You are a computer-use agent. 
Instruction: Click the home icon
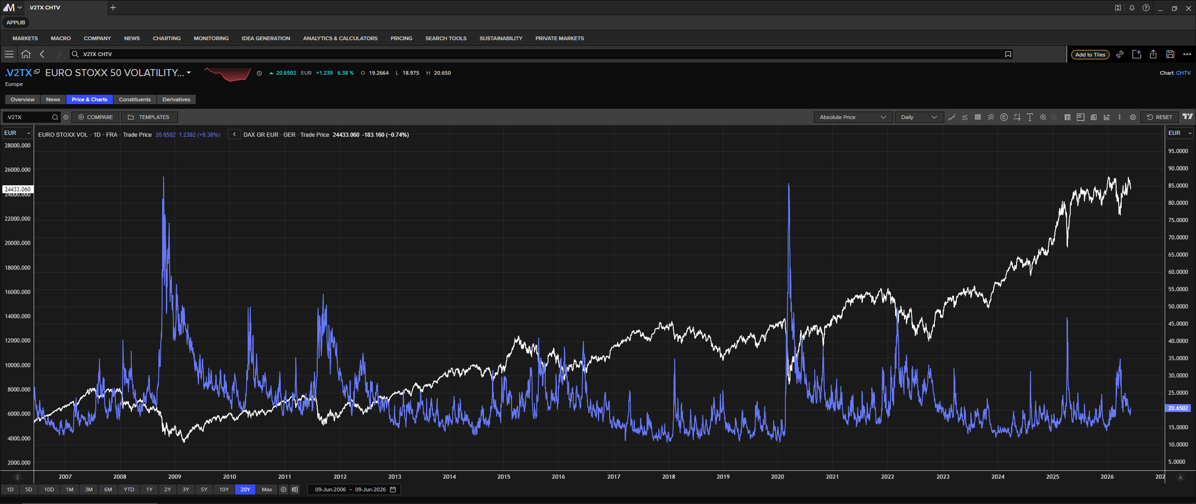pyautogui.click(x=26, y=54)
